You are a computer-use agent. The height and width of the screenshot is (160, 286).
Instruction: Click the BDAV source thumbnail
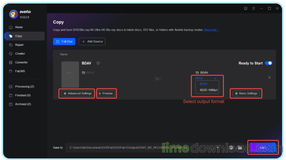[x=70, y=74]
